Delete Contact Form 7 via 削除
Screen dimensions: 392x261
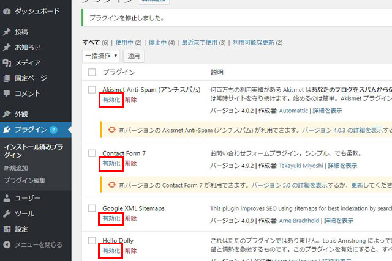tap(130, 163)
